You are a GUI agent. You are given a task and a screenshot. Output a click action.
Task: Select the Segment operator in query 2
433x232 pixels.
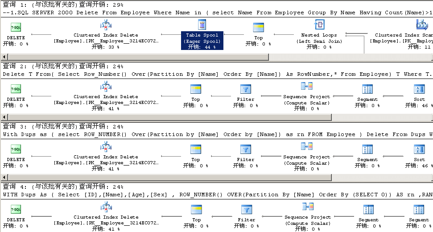click(x=367, y=89)
